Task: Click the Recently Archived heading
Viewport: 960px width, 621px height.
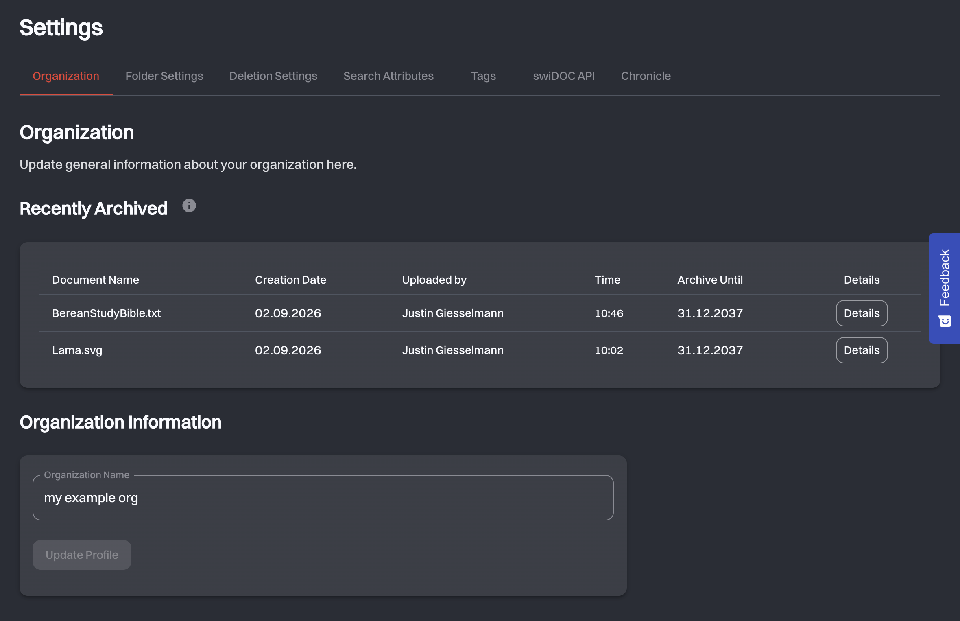Action: click(94, 209)
